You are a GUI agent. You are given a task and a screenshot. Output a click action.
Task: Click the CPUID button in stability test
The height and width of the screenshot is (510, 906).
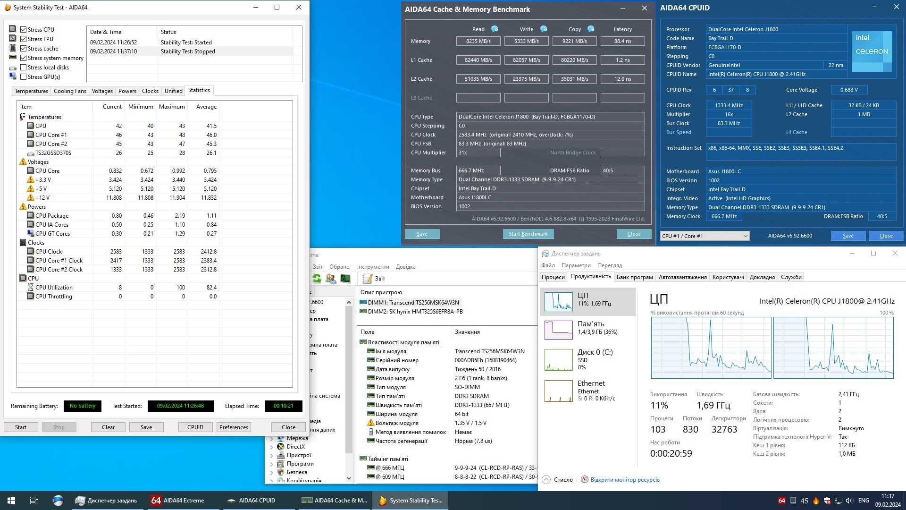coord(195,427)
